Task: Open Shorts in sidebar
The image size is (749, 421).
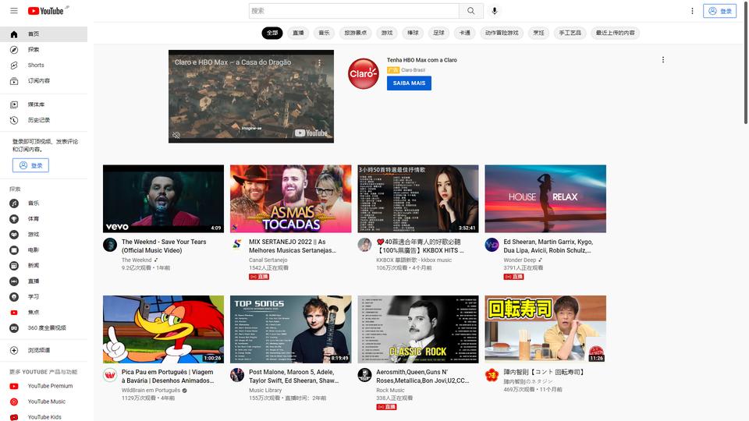Action: pos(44,65)
